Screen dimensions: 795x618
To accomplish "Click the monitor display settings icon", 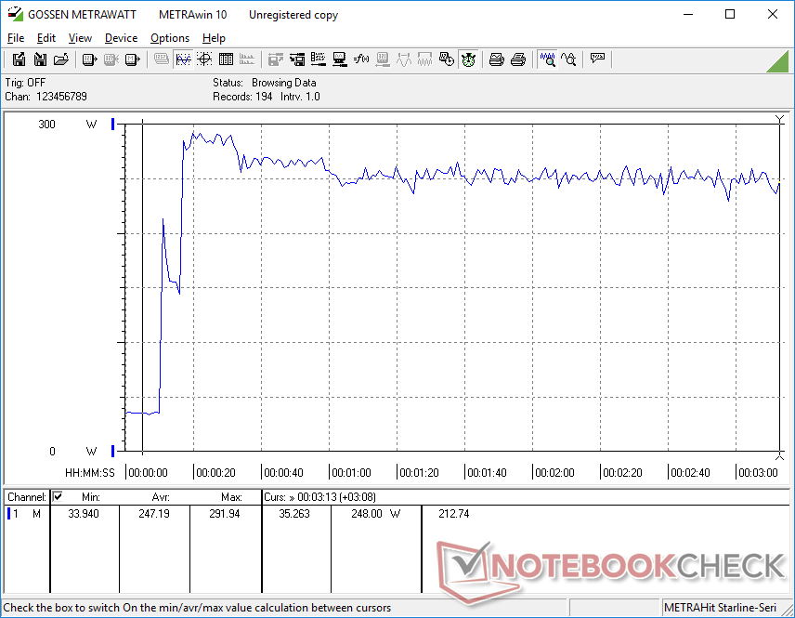I will (x=339, y=59).
